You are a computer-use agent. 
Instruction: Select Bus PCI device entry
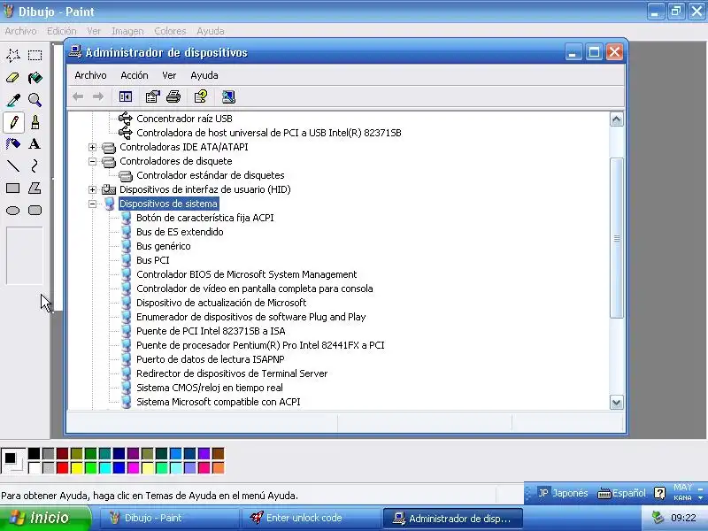[152, 260]
